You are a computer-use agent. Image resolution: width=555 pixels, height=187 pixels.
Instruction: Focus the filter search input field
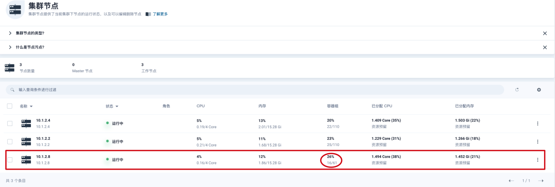click(x=255, y=90)
